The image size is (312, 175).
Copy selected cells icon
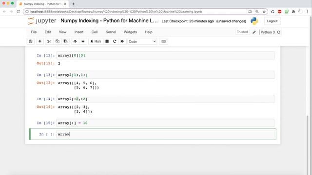58,41
